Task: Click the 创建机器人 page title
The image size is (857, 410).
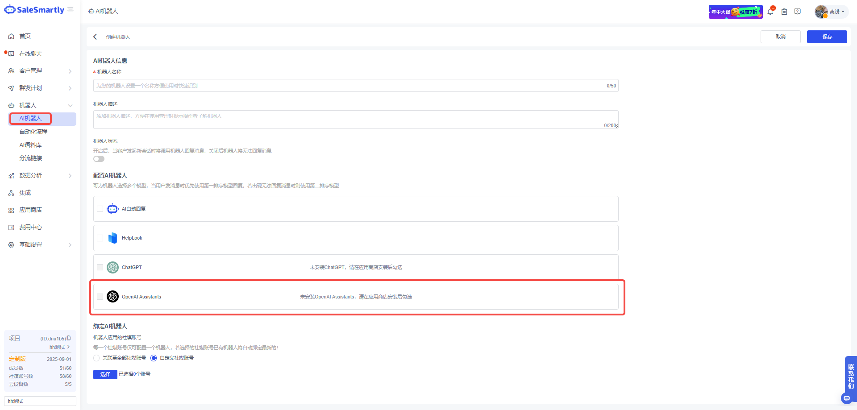Action: (118, 37)
